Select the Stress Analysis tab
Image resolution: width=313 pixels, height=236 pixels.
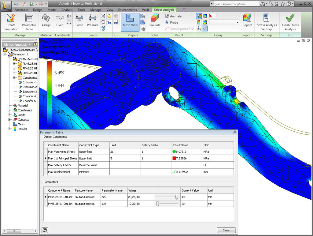[x=164, y=10]
